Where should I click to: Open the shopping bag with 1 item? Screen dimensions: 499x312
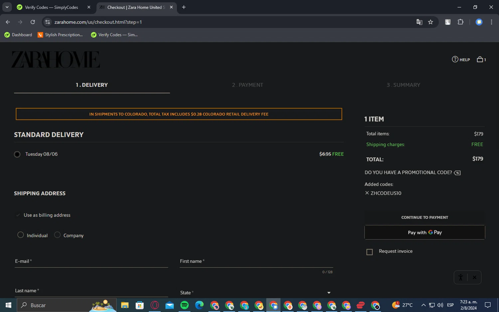(481, 60)
